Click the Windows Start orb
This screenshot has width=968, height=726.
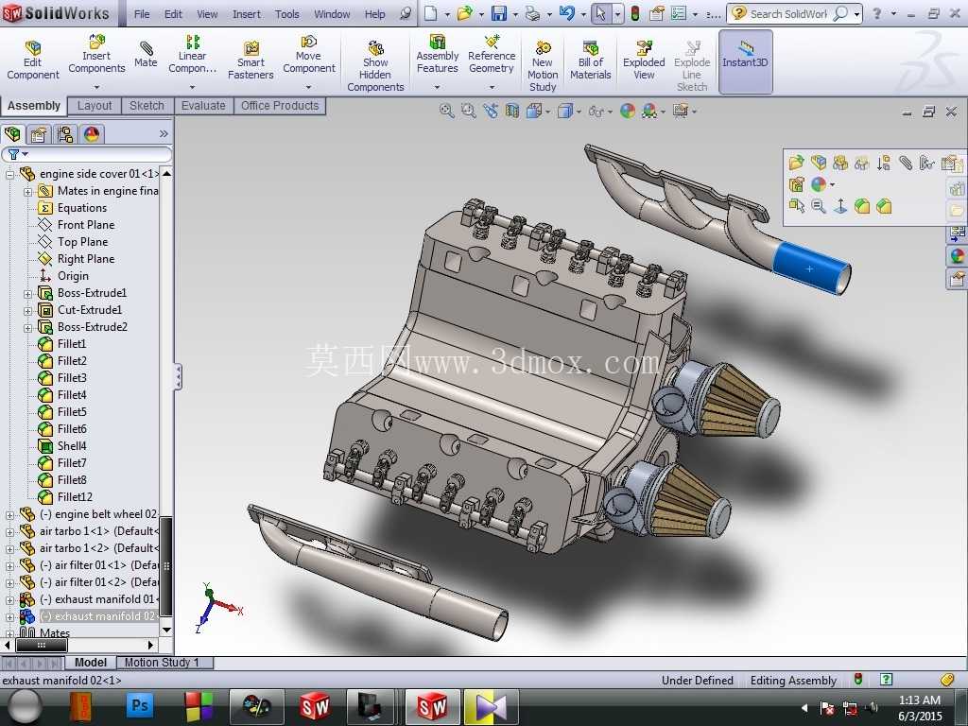[24, 707]
